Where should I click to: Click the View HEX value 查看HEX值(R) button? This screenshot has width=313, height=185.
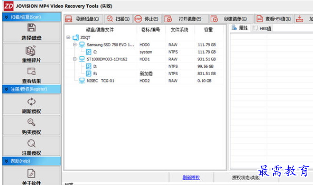pyautogui.click(x=274, y=19)
